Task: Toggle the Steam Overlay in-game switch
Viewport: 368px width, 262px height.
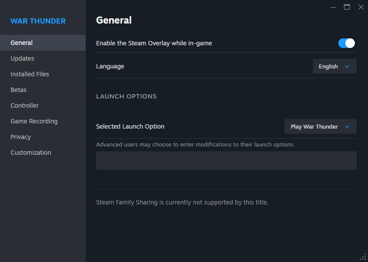Action: pos(346,43)
